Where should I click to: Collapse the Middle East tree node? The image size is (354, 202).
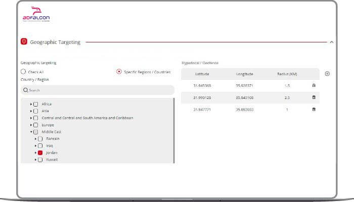pos(31,132)
